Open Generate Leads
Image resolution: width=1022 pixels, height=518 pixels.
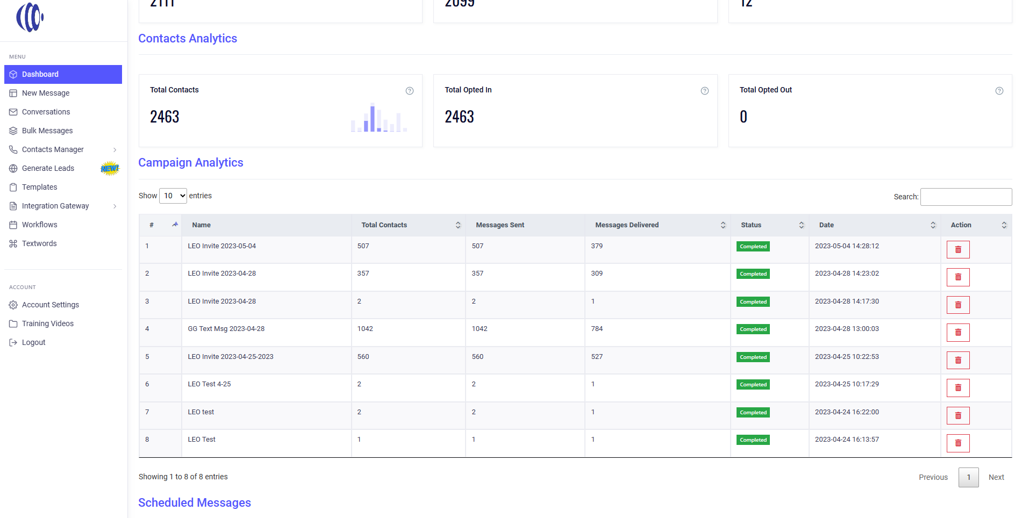coord(48,168)
